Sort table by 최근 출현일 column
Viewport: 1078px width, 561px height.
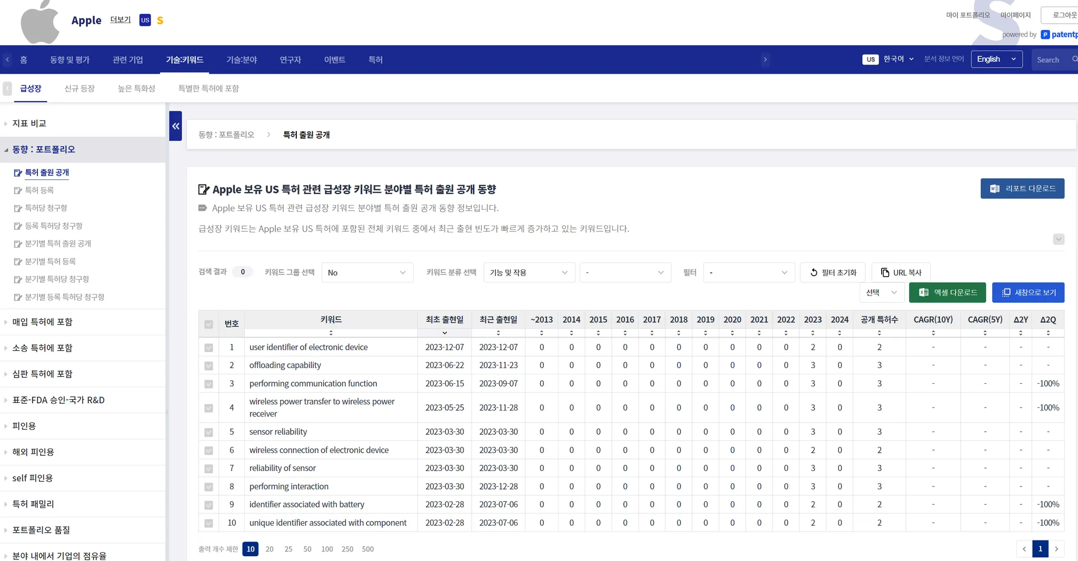498,333
